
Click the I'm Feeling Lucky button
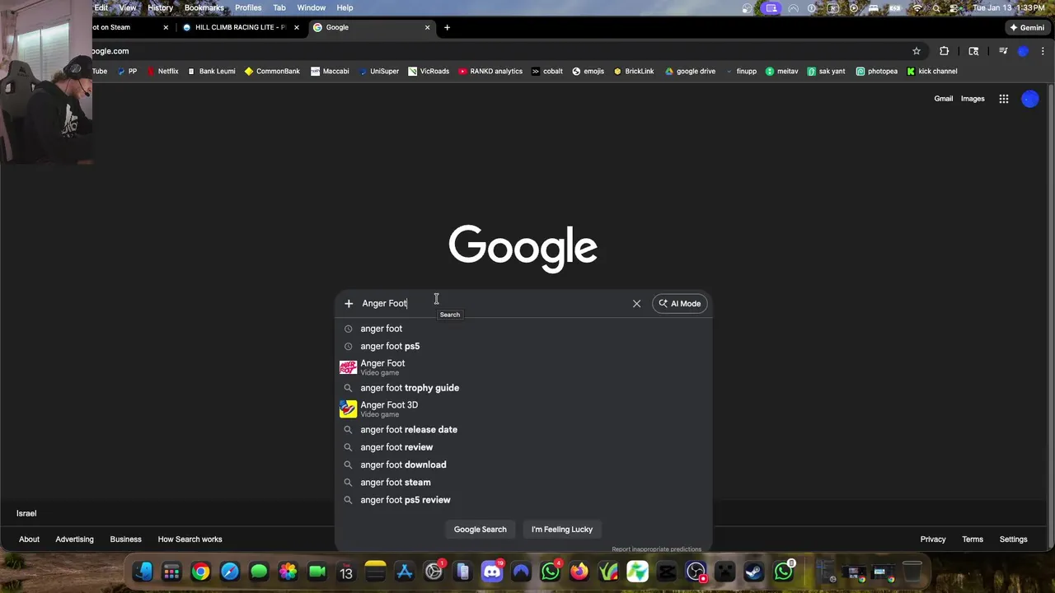pyautogui.click(x=562, y=530)
